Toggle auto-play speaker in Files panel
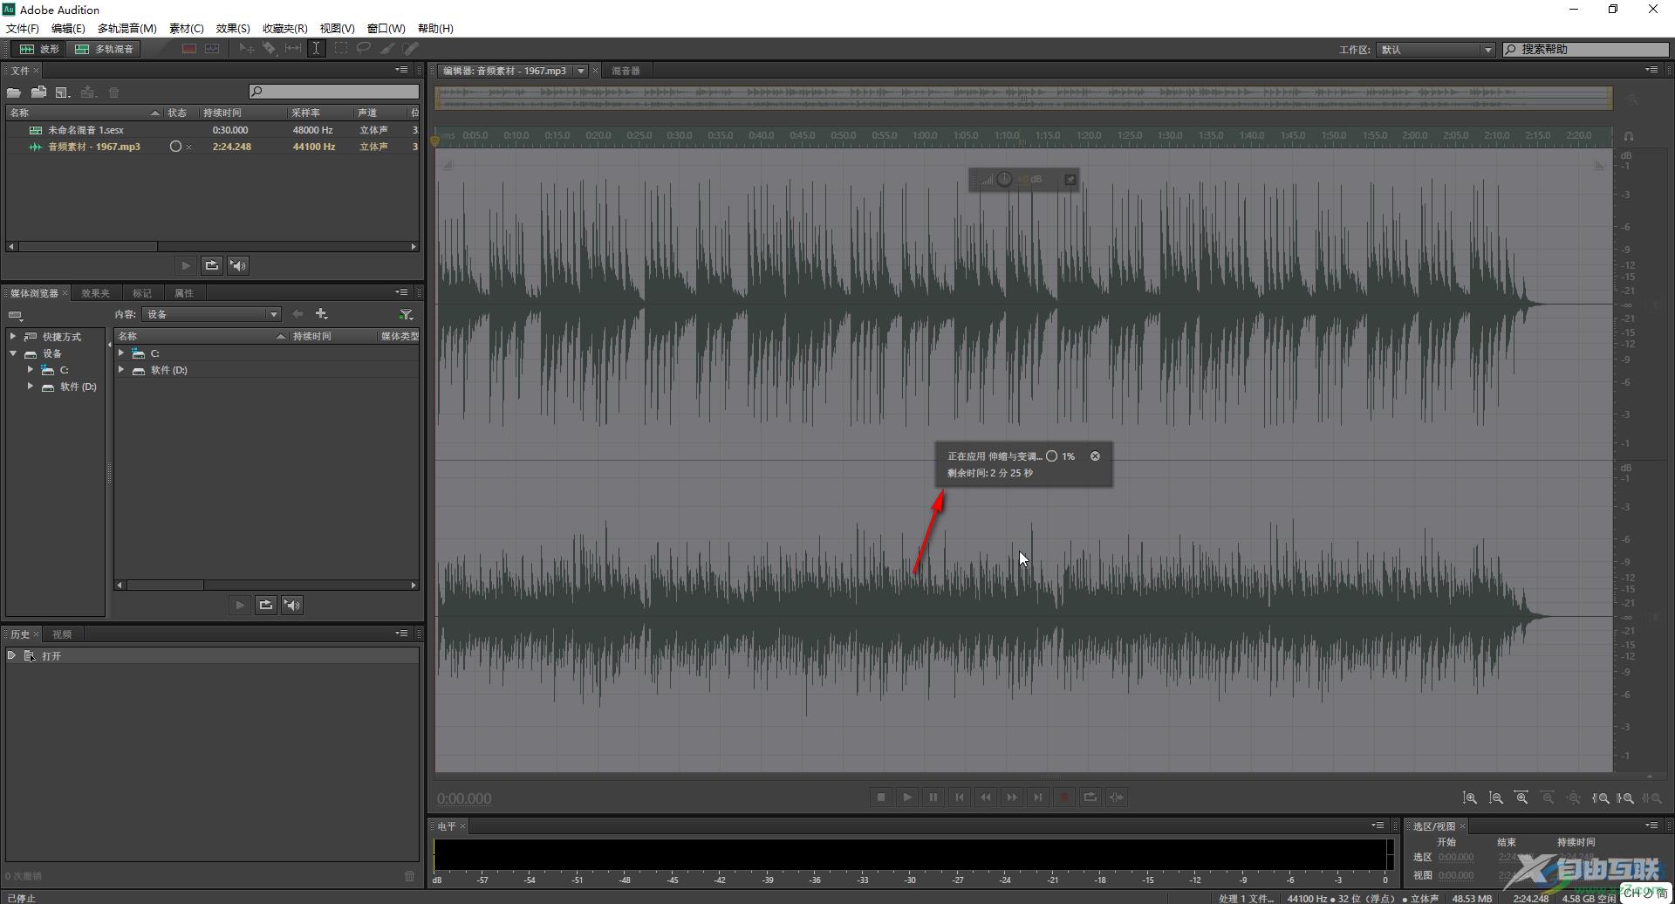 [x=238, y=265]
